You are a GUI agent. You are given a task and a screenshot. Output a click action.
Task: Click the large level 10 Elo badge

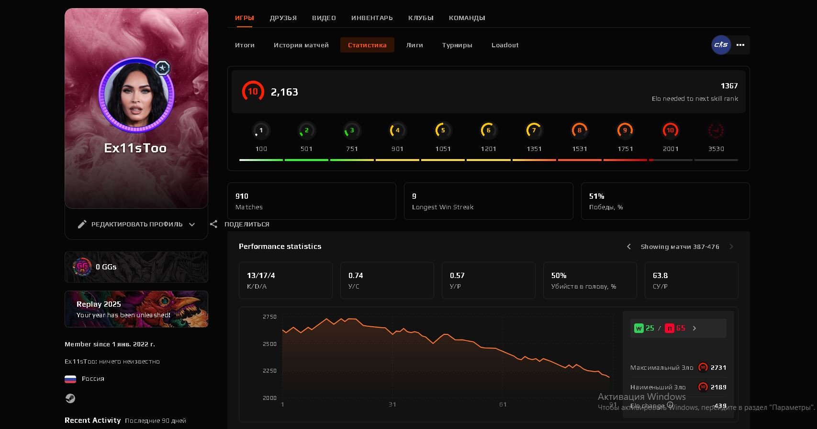click(253, 91)
